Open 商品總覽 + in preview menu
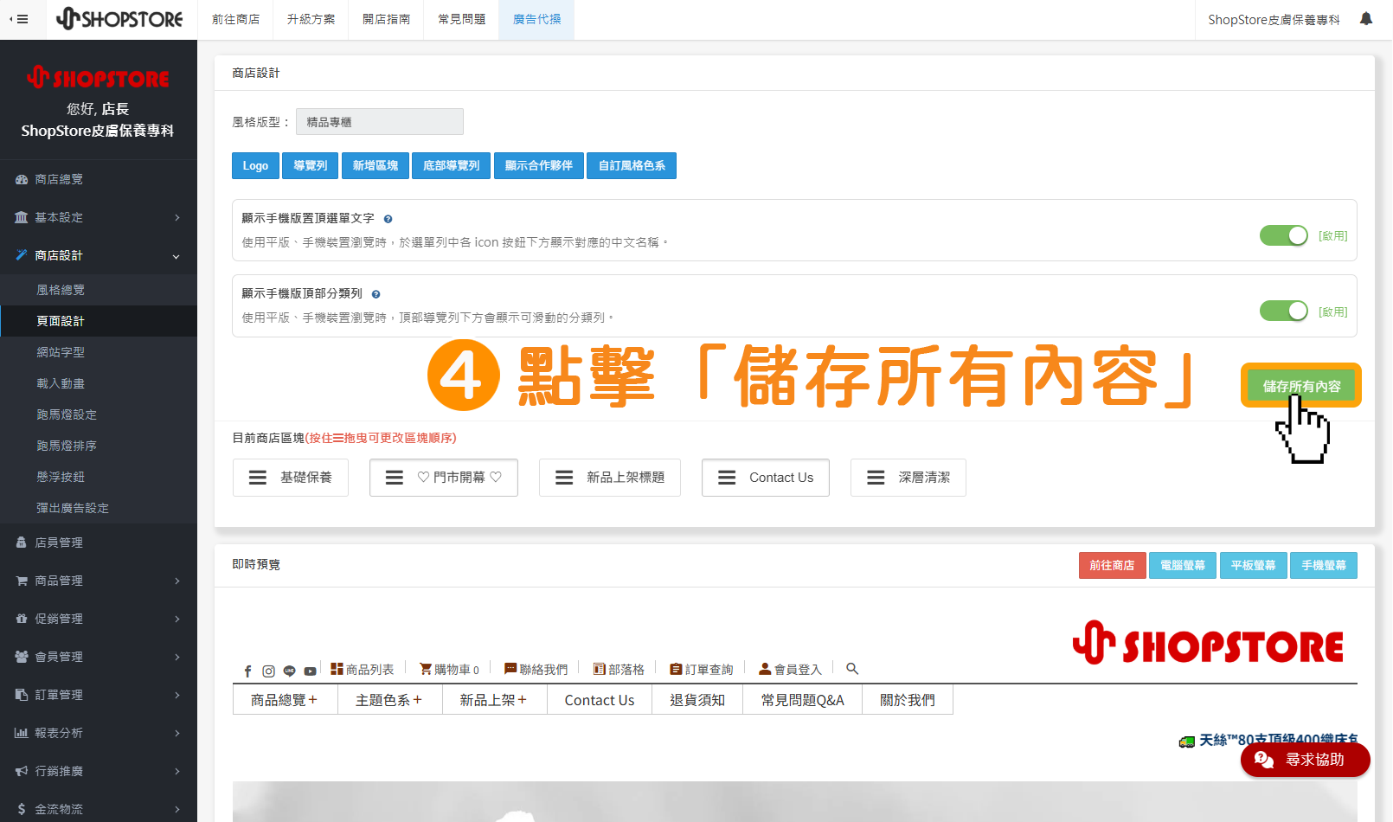The height and width of the screenshot is (822, 1393). coord(285,700)
